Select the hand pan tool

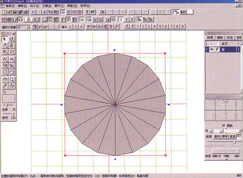click(x=5, y=80)
